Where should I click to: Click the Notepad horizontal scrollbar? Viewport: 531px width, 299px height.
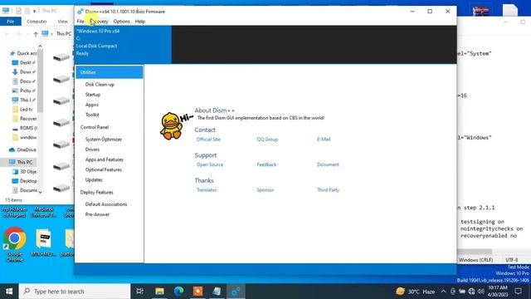coord(475,252)
